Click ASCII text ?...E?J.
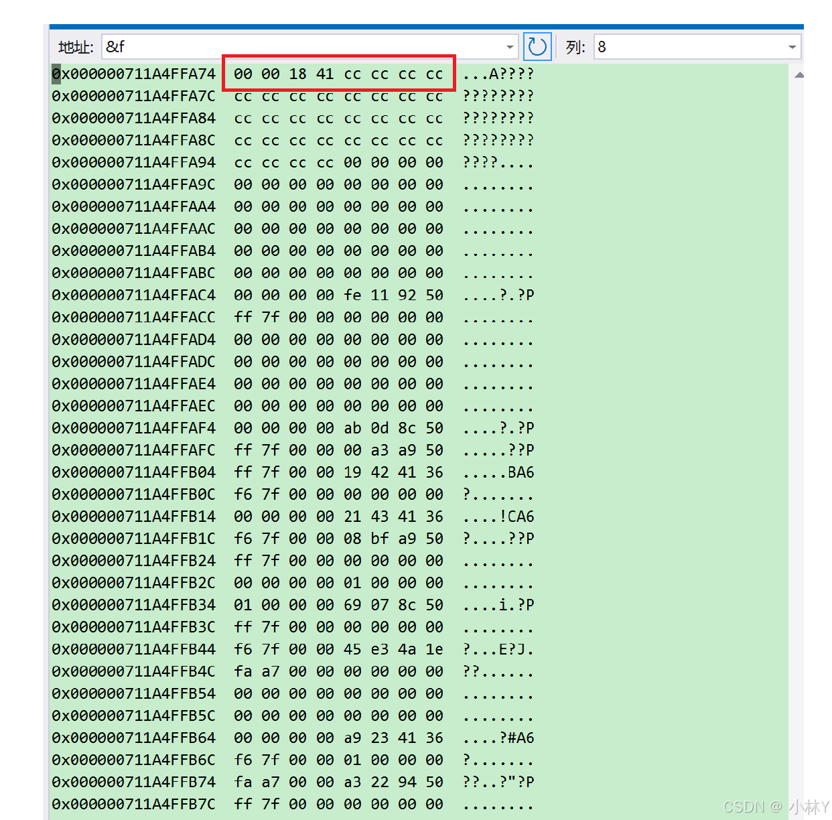This screenshot has height=820, width=832. (x=498, y=648)
